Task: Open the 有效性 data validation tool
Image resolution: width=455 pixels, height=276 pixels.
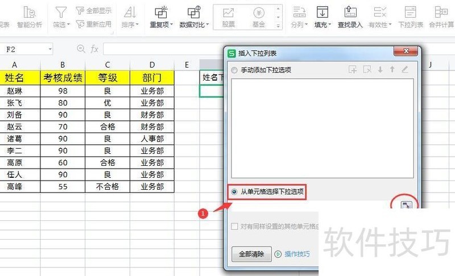Action: [380, 17]
